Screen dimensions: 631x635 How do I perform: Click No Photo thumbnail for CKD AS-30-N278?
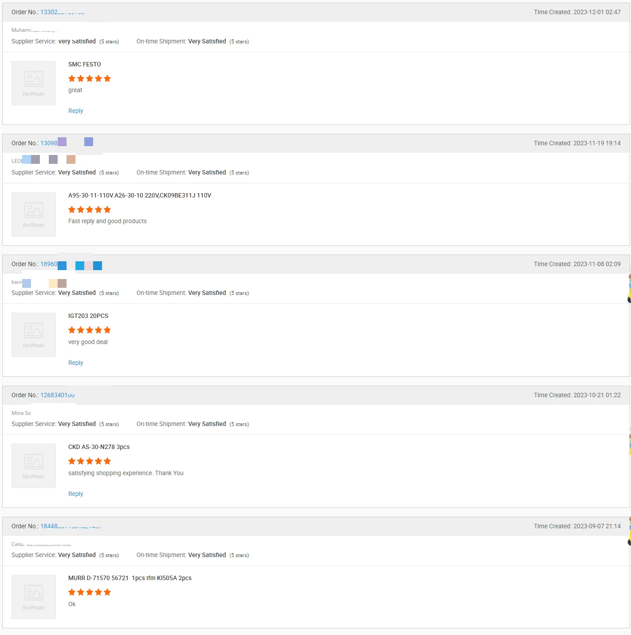pyautogui.click(x=34, y=466)
